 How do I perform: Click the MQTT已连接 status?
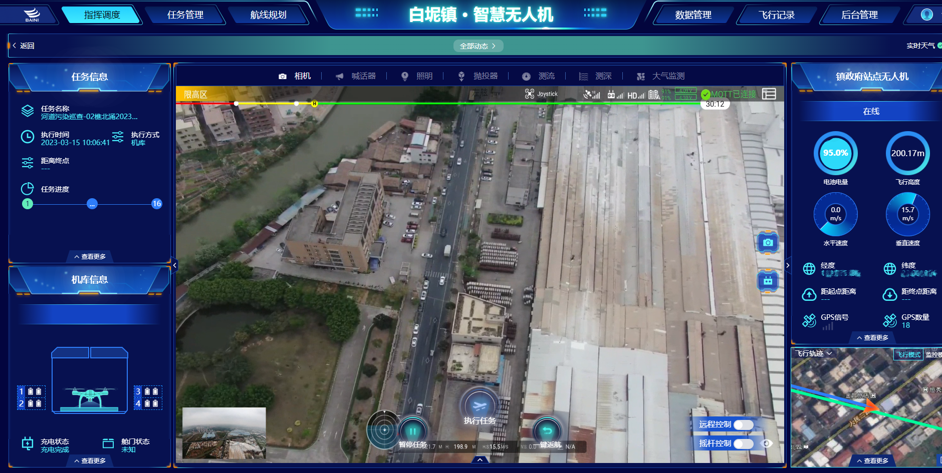pos(729,94)
